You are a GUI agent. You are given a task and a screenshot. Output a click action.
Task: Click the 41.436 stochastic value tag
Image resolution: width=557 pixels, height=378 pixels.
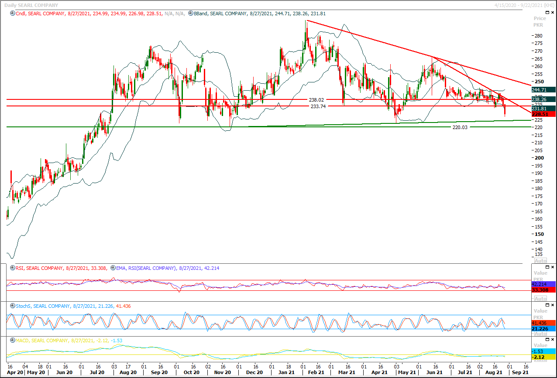click(543, 323)
